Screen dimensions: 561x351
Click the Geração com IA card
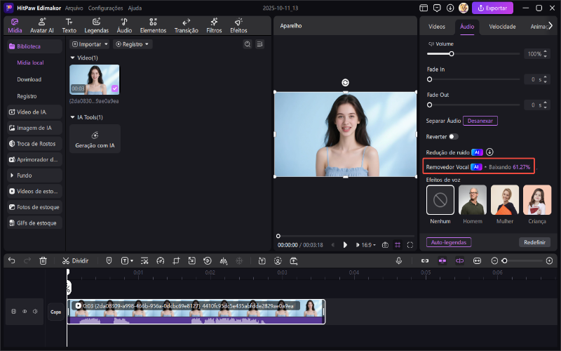pos(95,139)
